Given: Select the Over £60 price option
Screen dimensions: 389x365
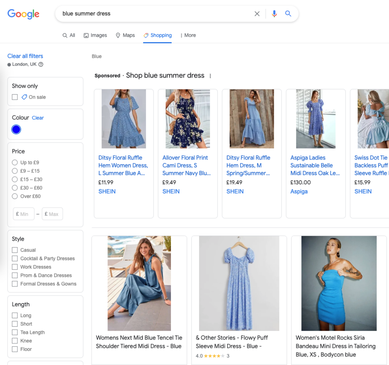Looking at the screenshot, I should (15, 196).
